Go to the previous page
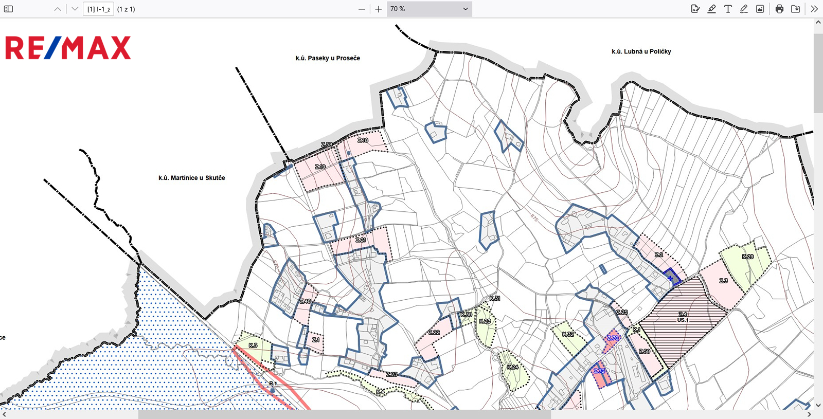This screenshot has height=419, width=823. (x=58, y=9)
